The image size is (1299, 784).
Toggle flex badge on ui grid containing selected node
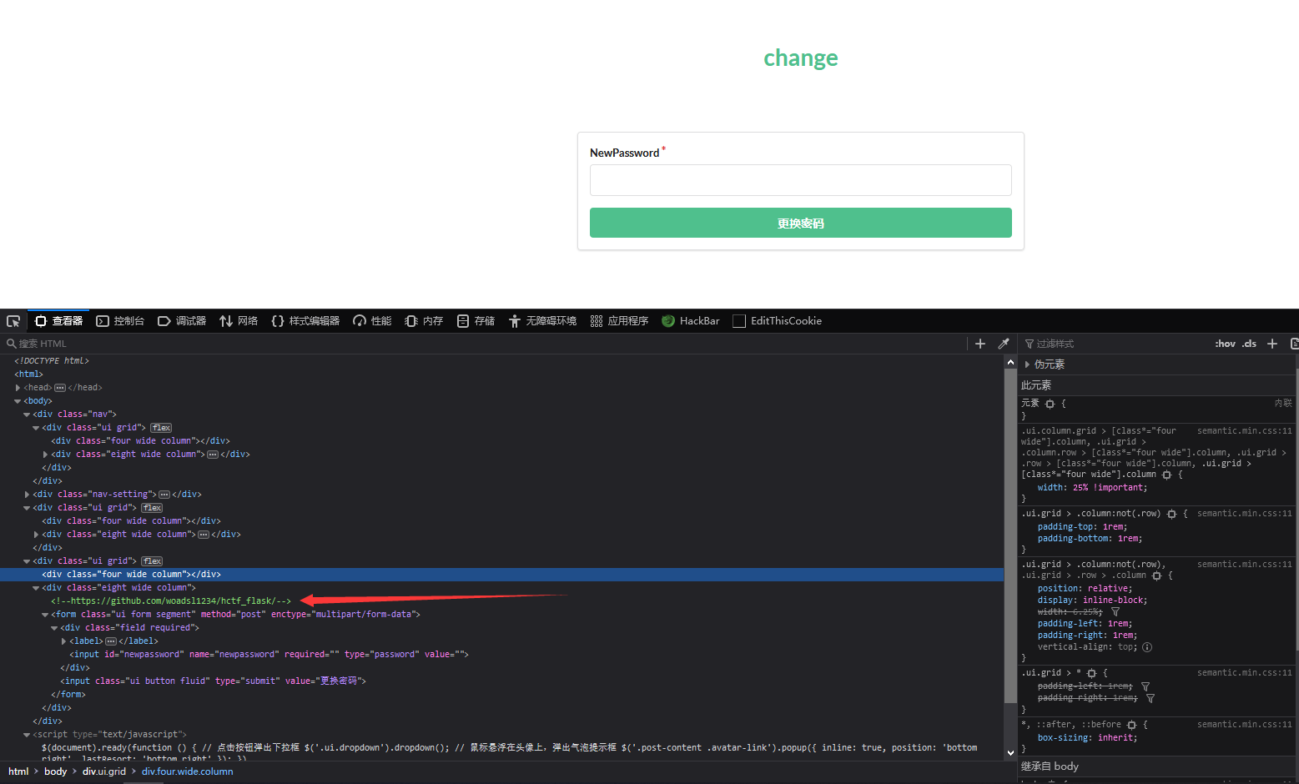[x=153, y=561]
